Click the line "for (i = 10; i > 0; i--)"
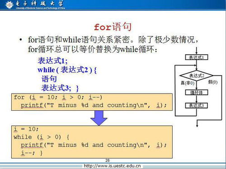The height and width of the screenshot is (169, 226). click(x=58, y=97)
